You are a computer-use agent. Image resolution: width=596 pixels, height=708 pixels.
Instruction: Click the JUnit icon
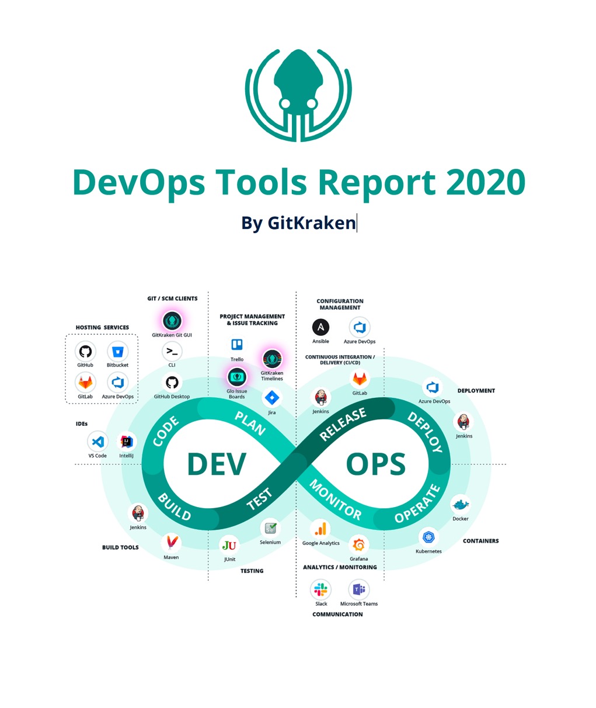tap(229, 546)
